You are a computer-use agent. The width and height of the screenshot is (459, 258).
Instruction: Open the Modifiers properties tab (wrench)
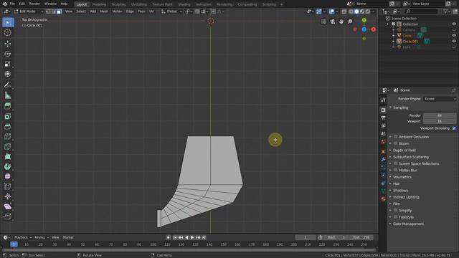[383, 159]
